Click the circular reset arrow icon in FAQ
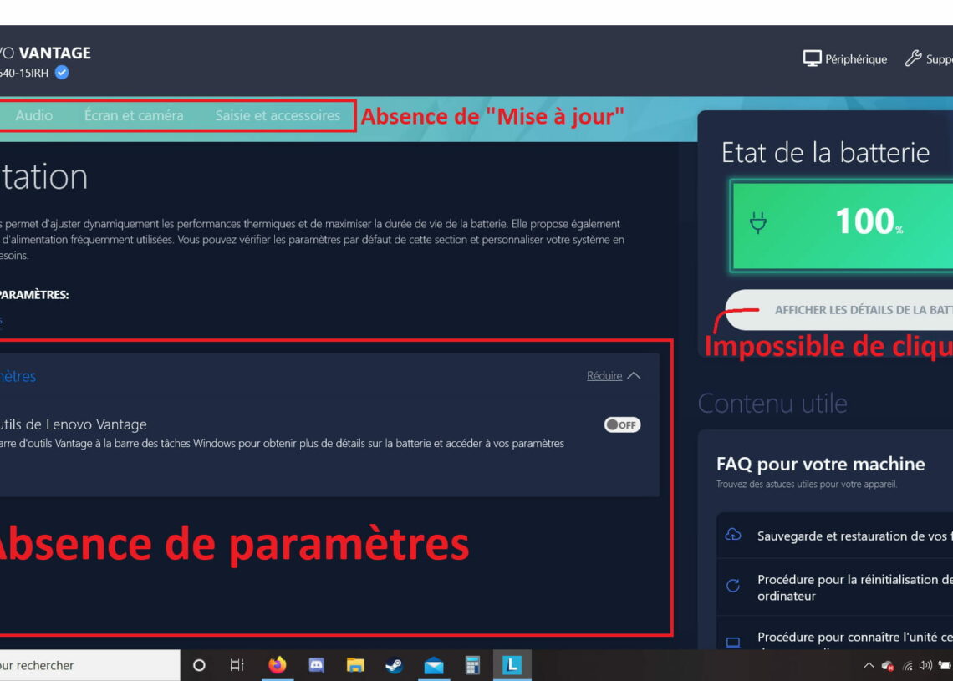This screenshot has height=681, width=953. (733, 587)
